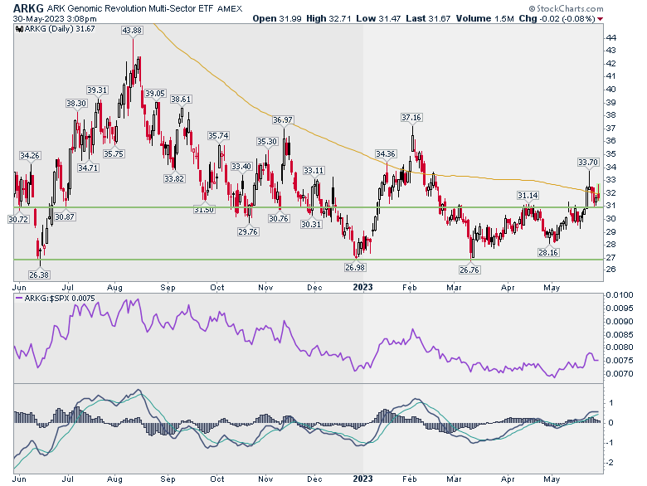
Task: Click the ARKG ticker symbol title
Action: coord(28,8)
